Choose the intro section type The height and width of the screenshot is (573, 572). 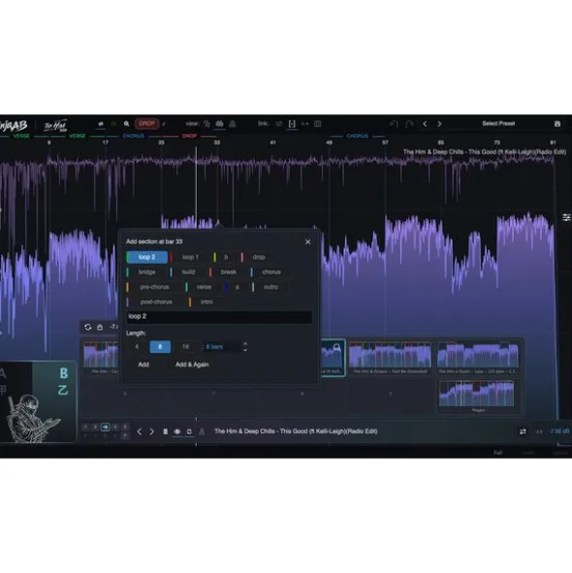click(x=207, y=302)
